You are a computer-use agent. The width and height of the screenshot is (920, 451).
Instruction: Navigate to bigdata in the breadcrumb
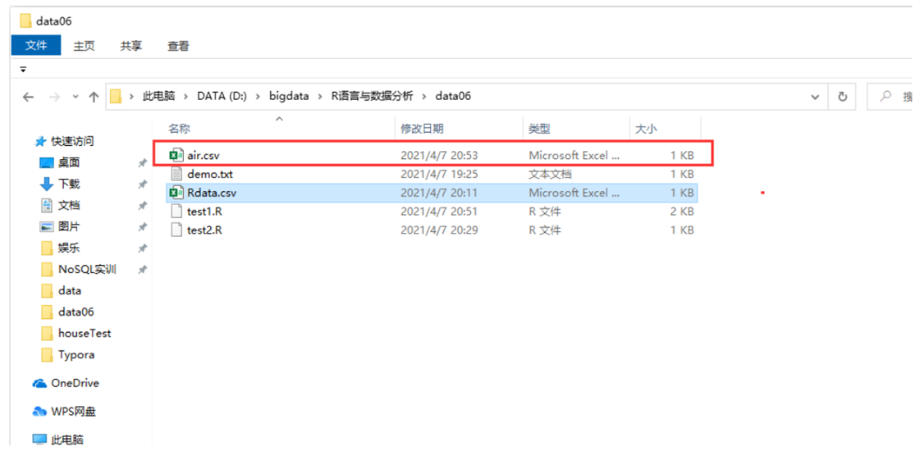tap(289, 97)
